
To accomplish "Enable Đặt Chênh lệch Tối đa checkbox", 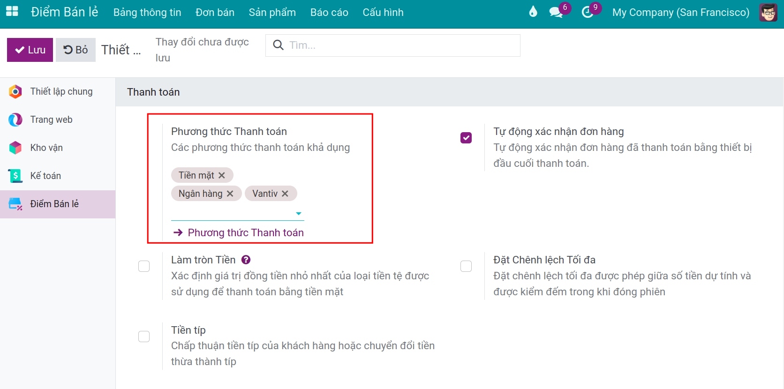I will tap(466, 266).
